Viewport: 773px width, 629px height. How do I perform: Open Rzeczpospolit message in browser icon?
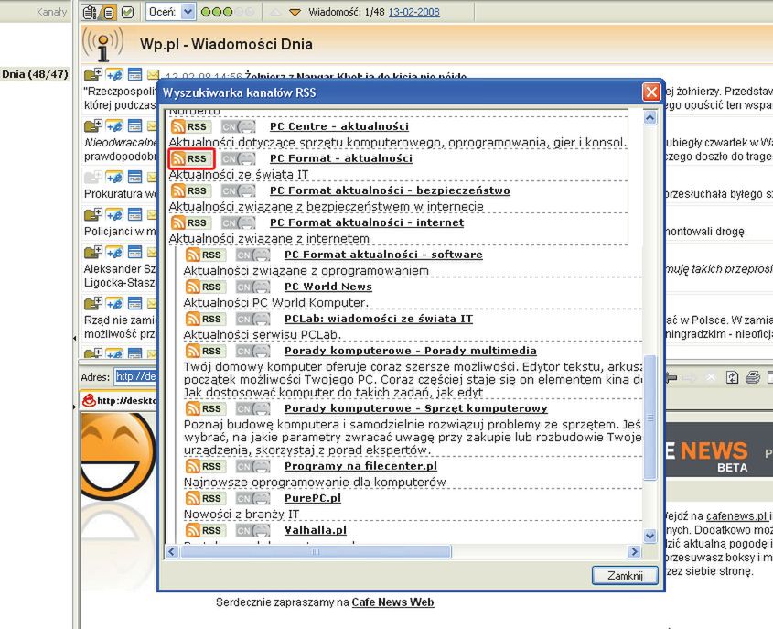point(114,74)
